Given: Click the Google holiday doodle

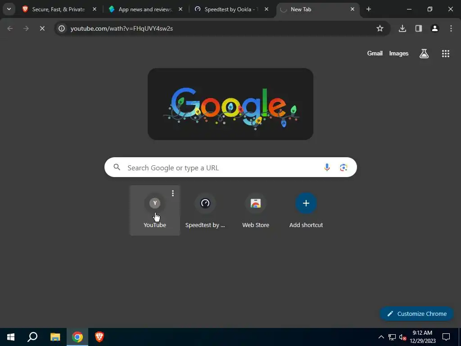Looking at the screenshot, I should (230, 104).
